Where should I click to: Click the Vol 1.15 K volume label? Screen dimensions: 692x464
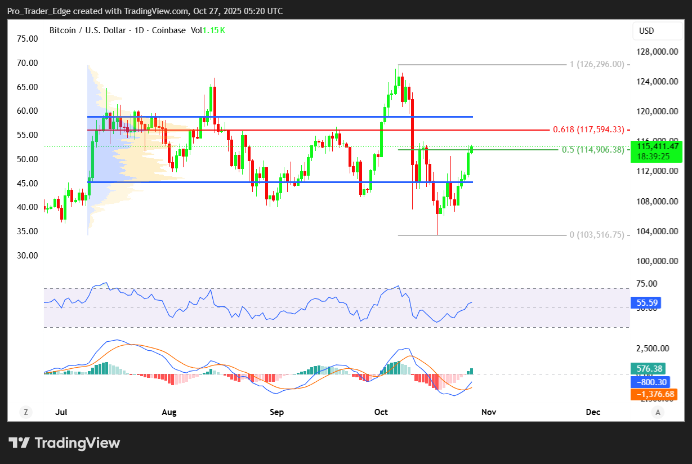(208, 30)
